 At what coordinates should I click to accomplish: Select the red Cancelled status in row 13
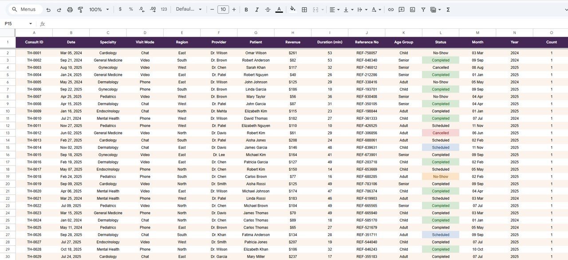click(441, 133)
